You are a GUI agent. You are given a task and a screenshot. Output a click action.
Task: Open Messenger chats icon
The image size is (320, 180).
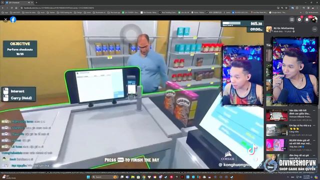pyautogui.click(x=299, y=19)
